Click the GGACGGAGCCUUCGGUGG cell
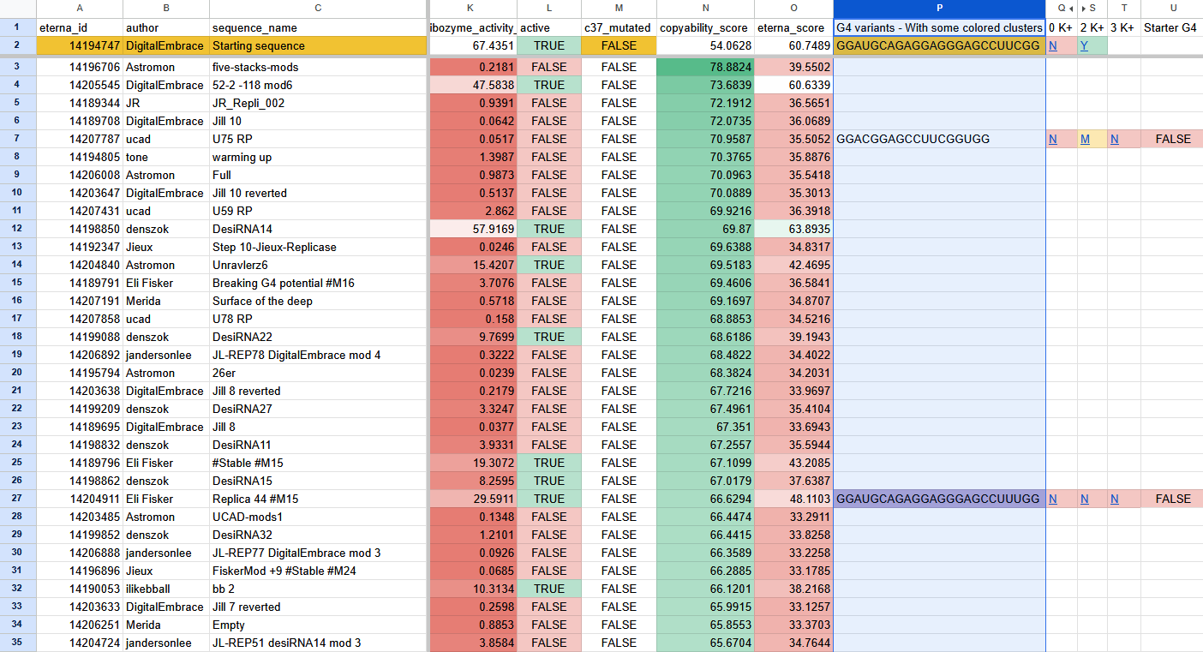 coord(939,139)
